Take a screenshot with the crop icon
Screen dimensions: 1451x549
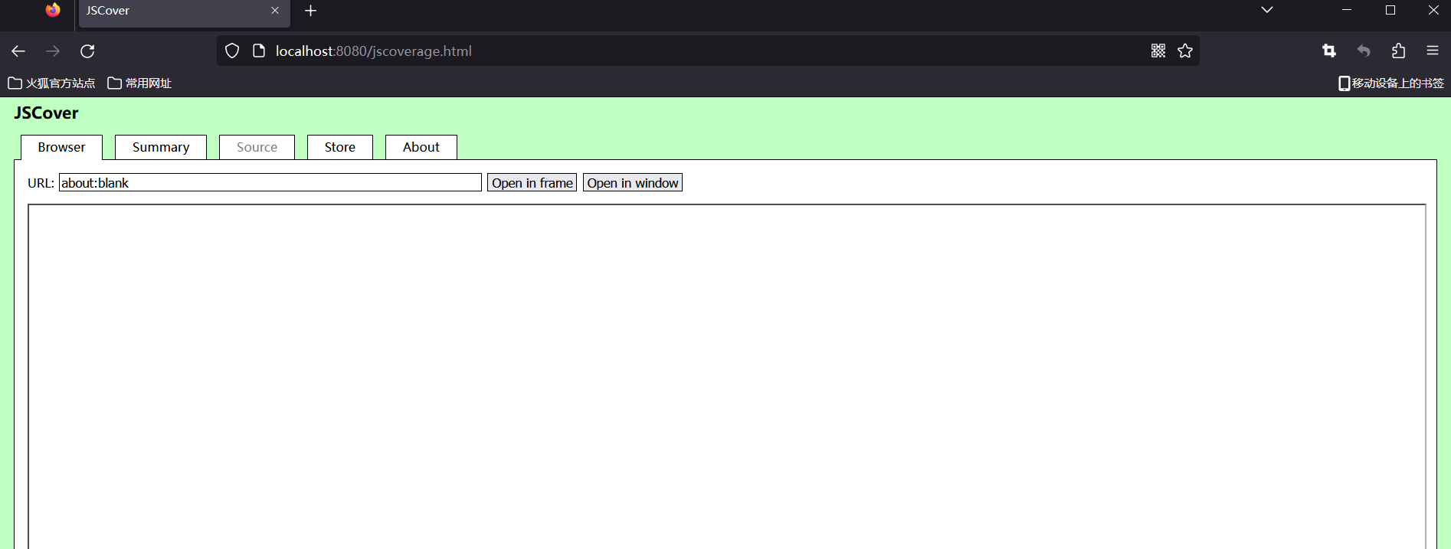coord(1329,51)
